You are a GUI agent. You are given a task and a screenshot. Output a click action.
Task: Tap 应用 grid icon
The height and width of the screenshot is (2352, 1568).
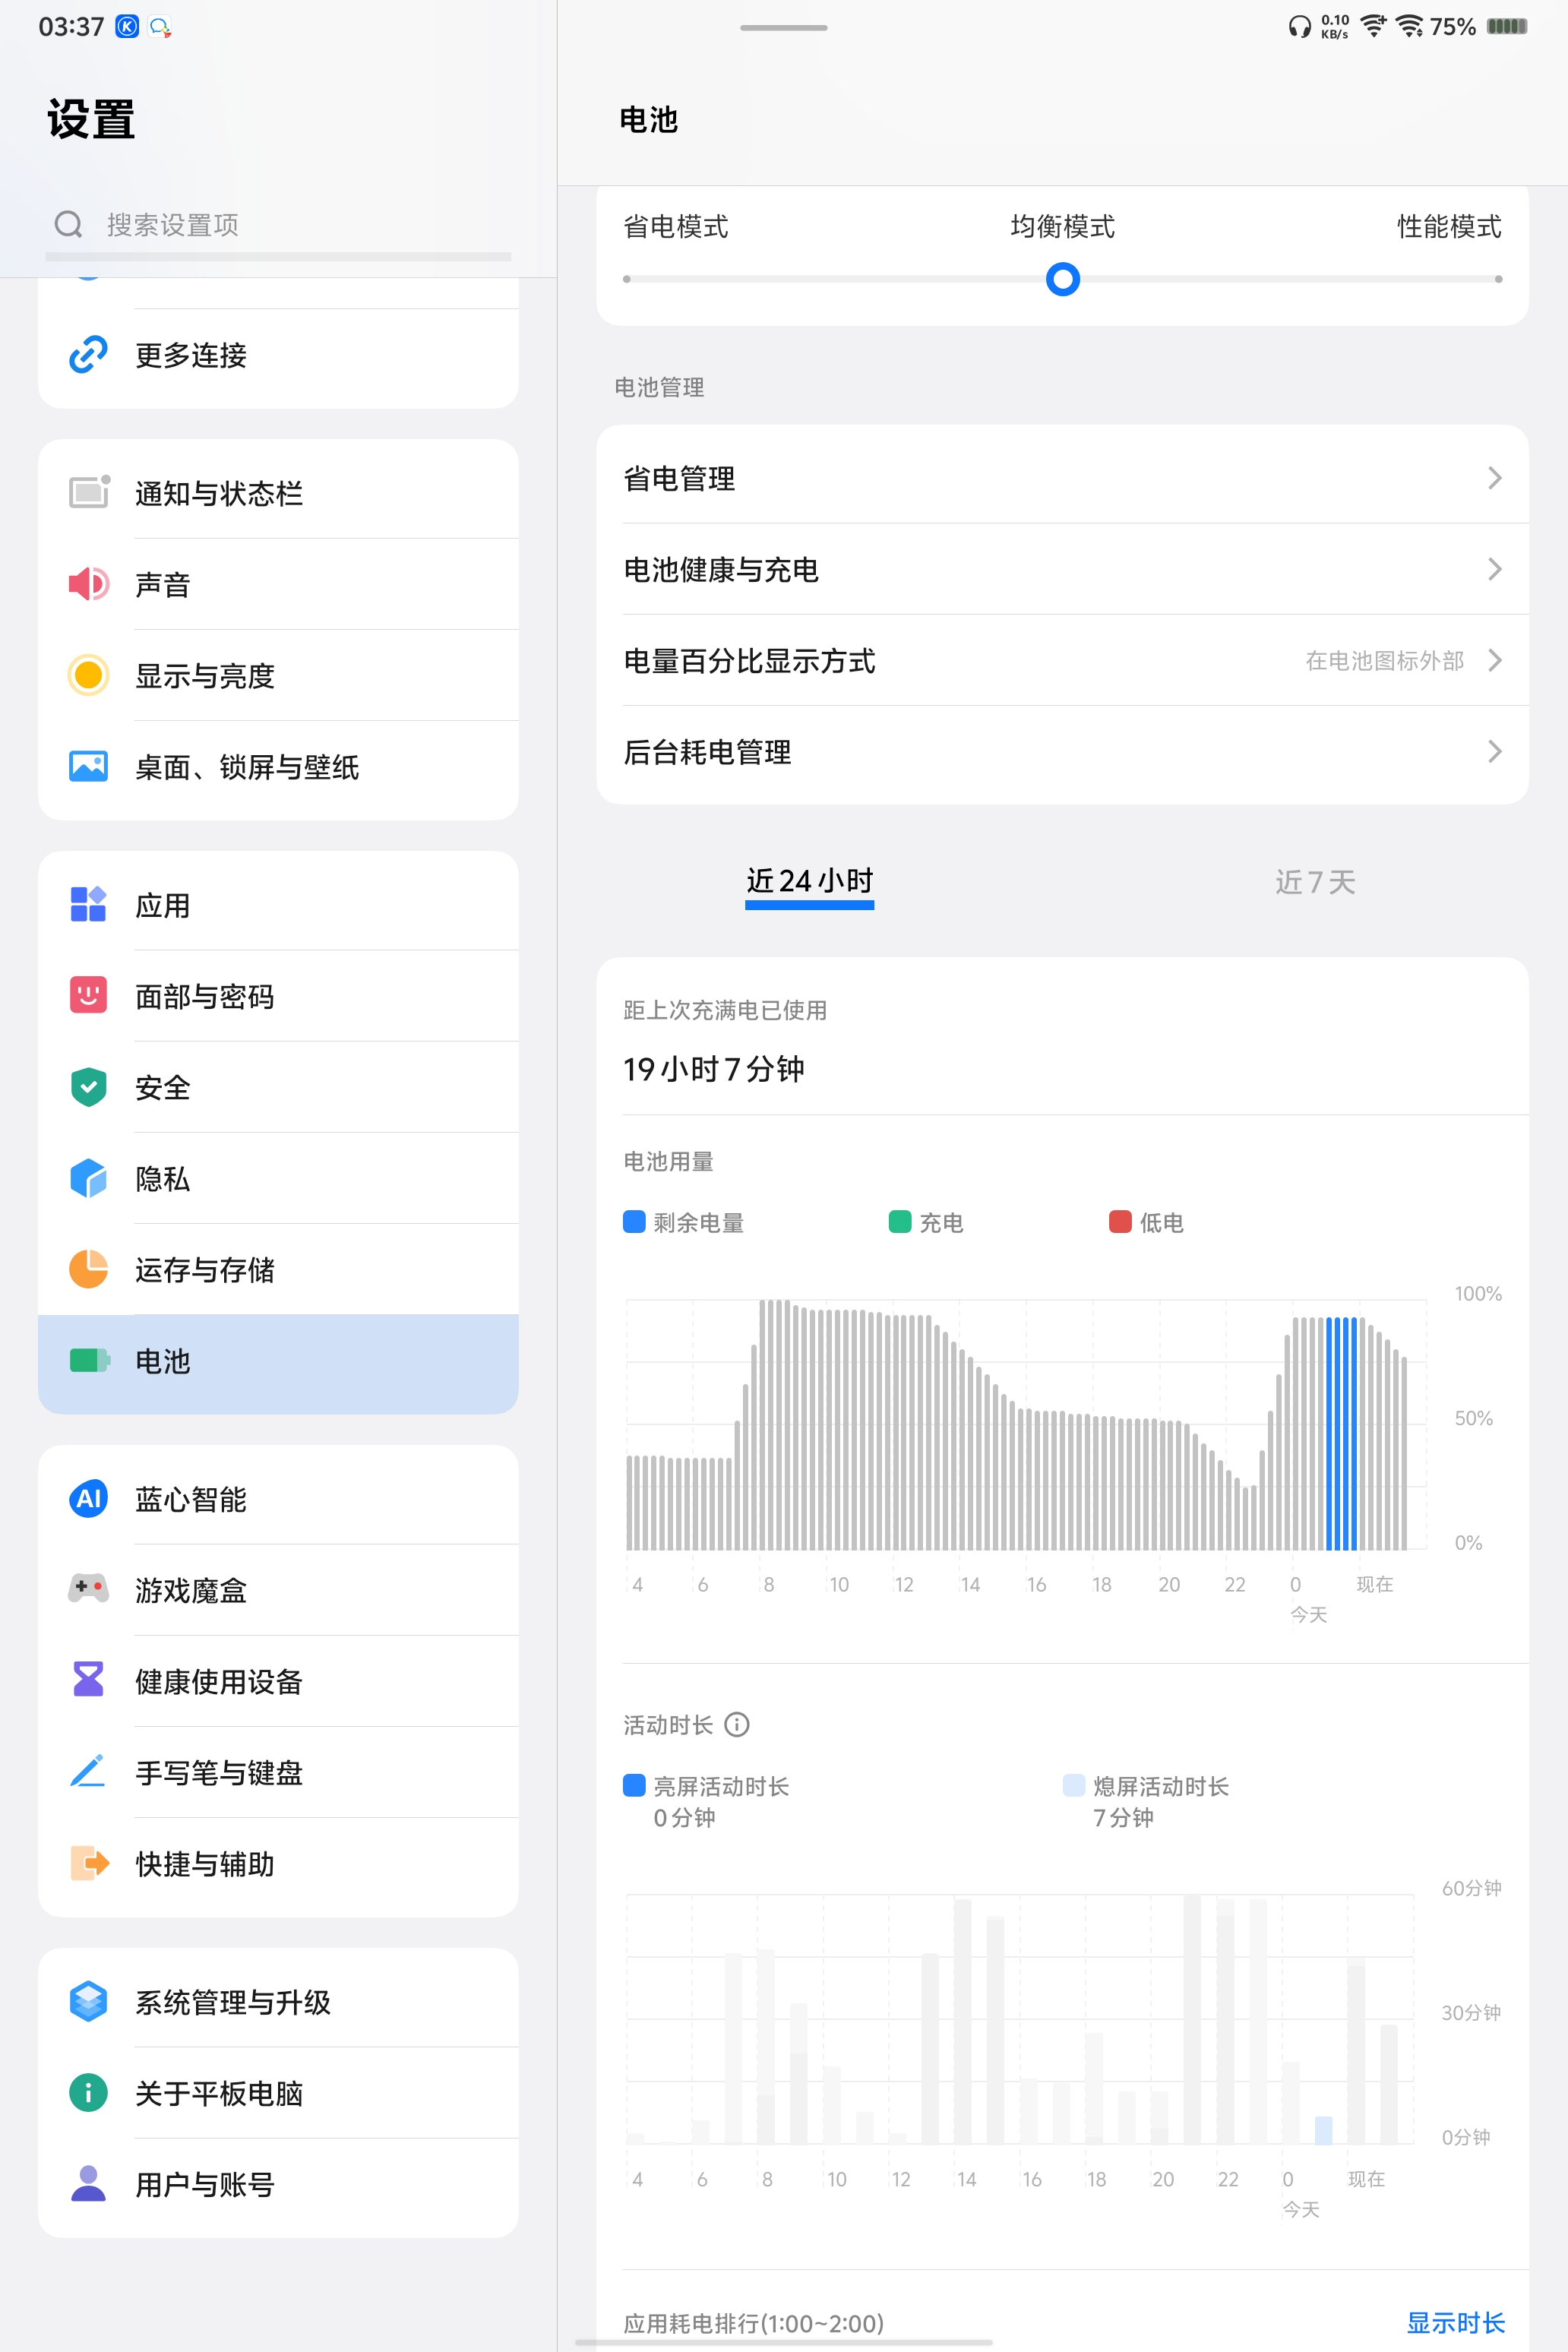click(x=88, y=904)
